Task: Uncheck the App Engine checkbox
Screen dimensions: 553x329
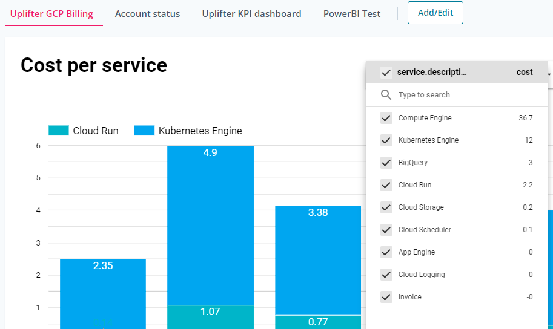Action: (386, 252)
